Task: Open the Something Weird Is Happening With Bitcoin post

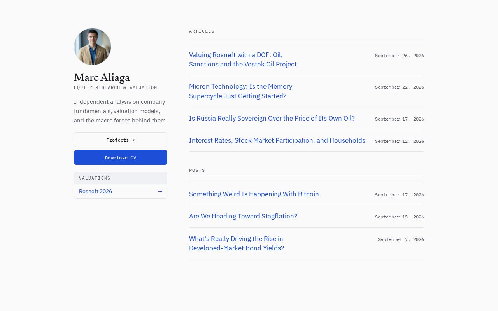Action: click(x=254, y=194)
